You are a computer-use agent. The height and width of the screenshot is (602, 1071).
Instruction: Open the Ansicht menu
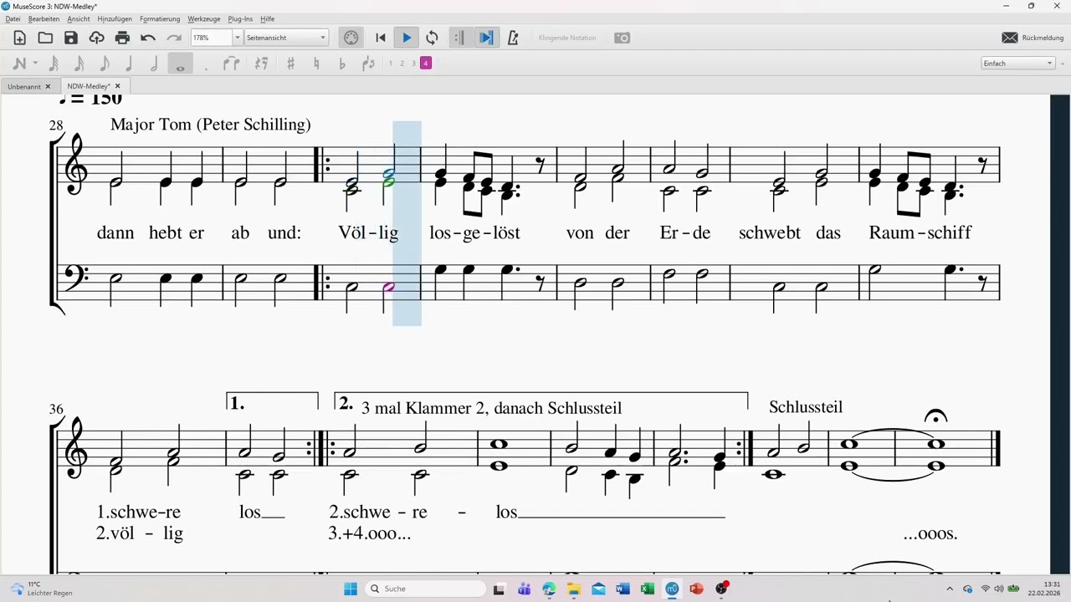79,18
